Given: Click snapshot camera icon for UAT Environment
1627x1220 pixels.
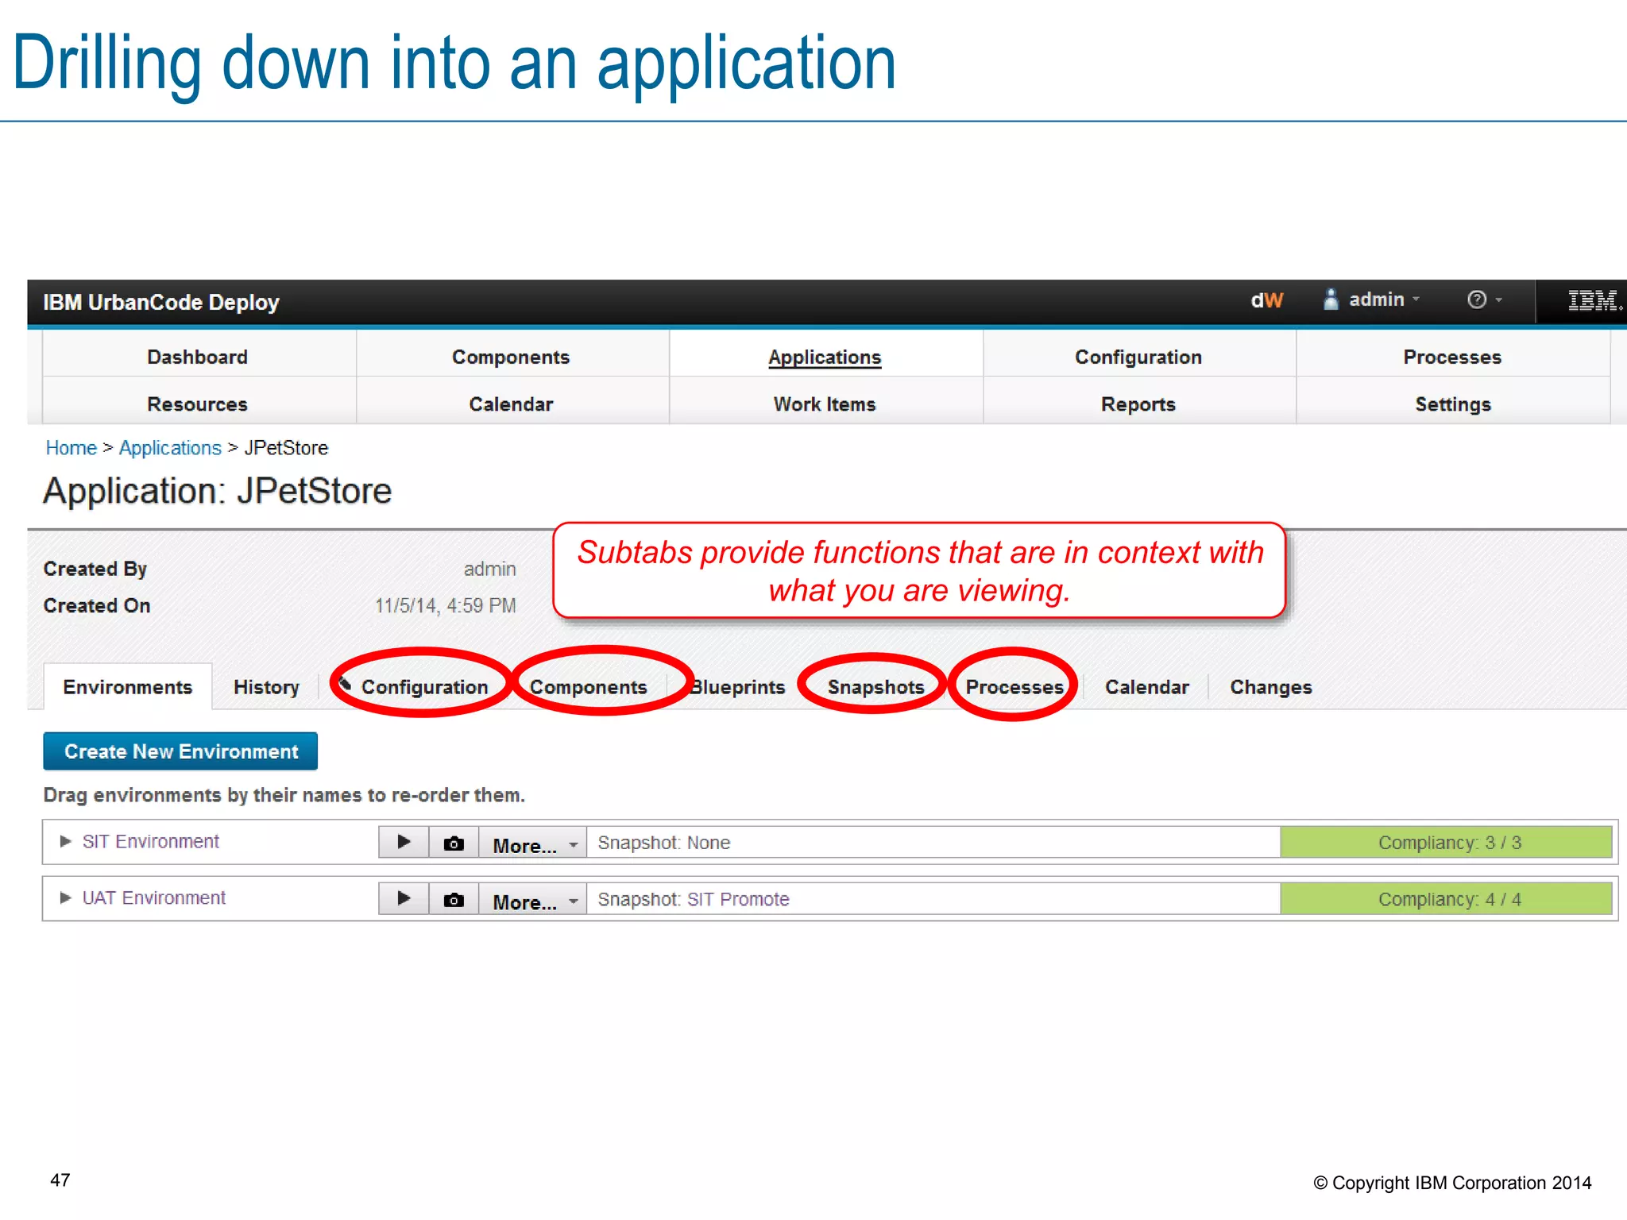Looking at the screenshot, I should pyautogui.click(x=454, y=899).
